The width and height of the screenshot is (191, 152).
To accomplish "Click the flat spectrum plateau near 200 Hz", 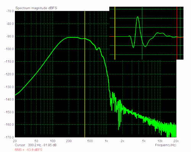I will (72, 37).
